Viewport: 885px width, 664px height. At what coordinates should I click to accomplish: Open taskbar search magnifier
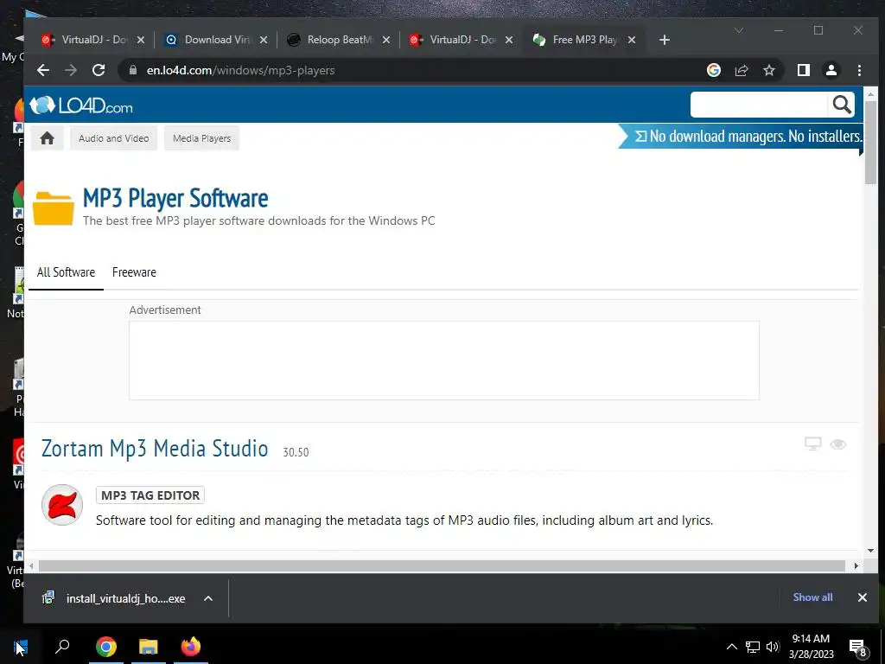[62, 647]
